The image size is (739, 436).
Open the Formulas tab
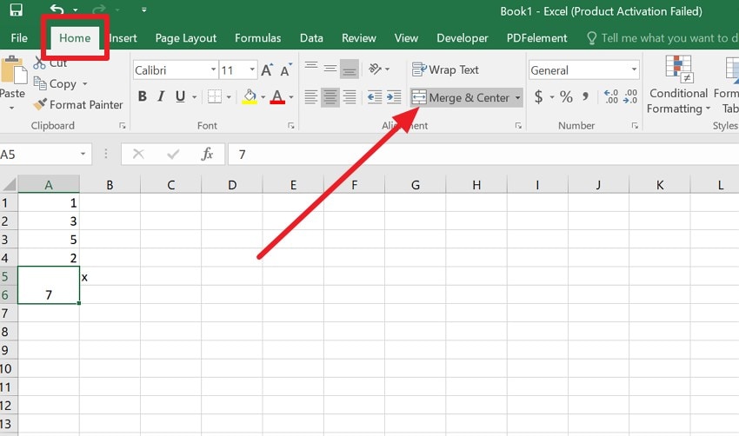(258, 38)
